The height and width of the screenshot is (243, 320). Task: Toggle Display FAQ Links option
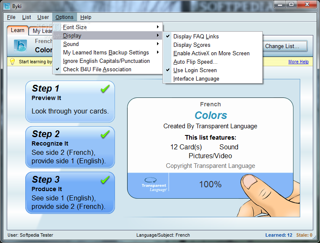(x=213, y=36)
